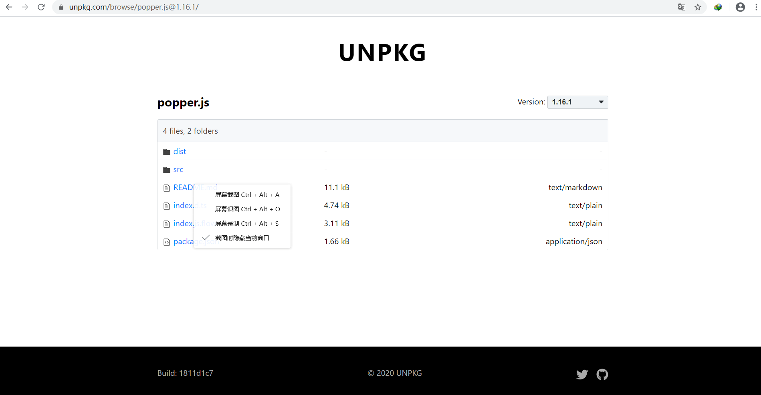Open the dist folder
This screenshot has height=395, width=761.
pyautogui.click(x=180, y=151)
